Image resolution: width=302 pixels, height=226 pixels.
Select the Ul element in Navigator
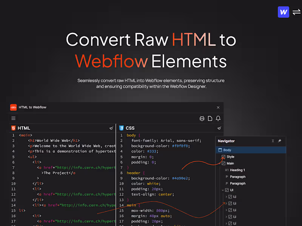231,190
